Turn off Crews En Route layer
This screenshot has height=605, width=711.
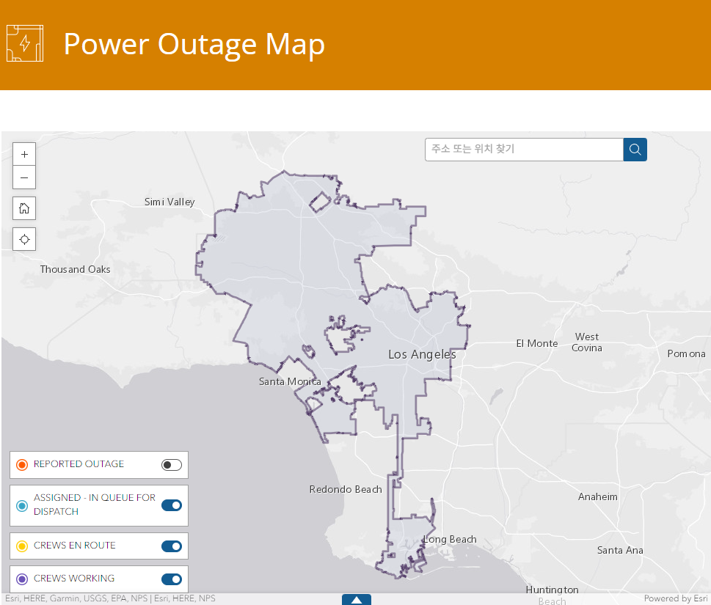pyautogui.click(x=172, y=546)
